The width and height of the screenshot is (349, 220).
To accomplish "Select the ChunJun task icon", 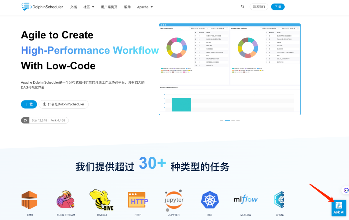I will tap(279, 200).
